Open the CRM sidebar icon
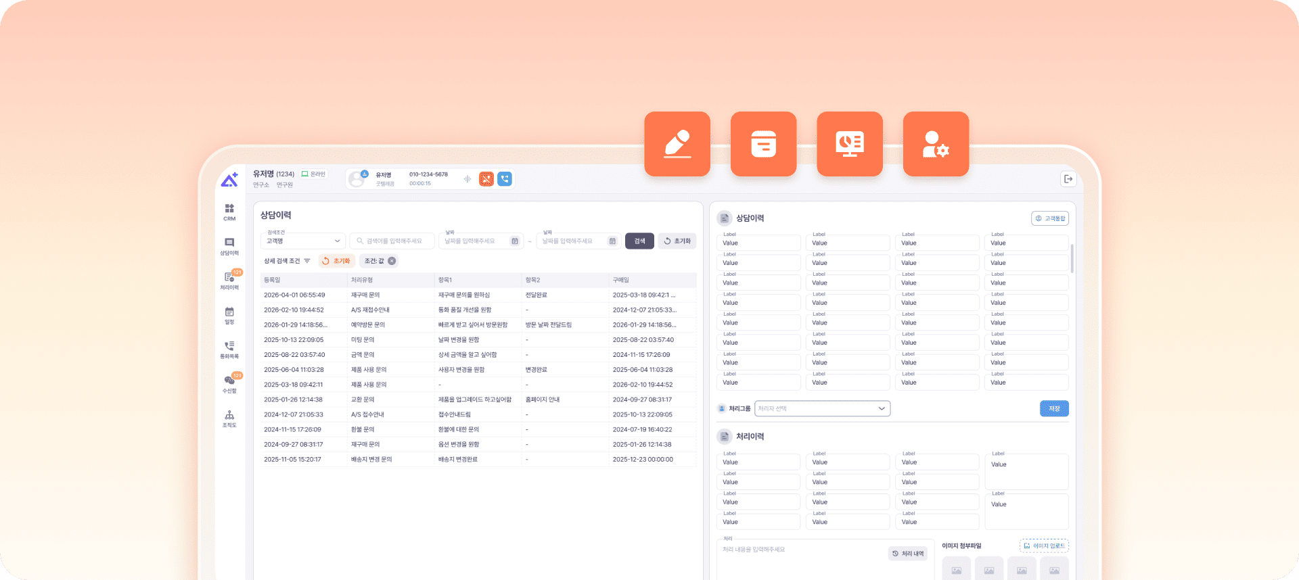This screenshot has height=580, width=1299. click(229, 212)
